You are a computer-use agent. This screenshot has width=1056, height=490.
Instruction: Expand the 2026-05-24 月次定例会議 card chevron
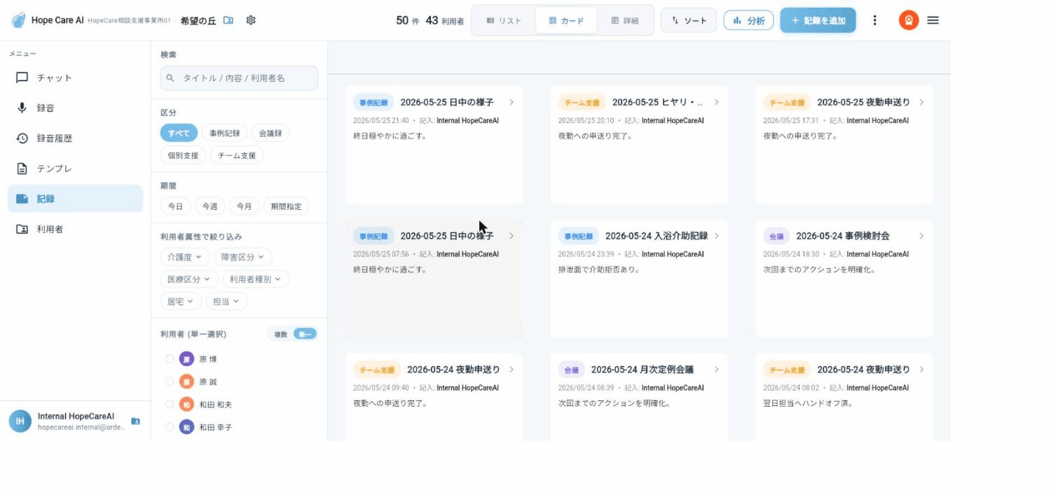[x=716, y=370]
